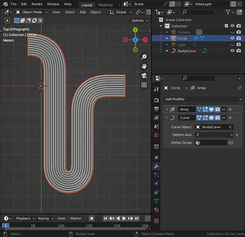Remove the Curve modifier

230,118
